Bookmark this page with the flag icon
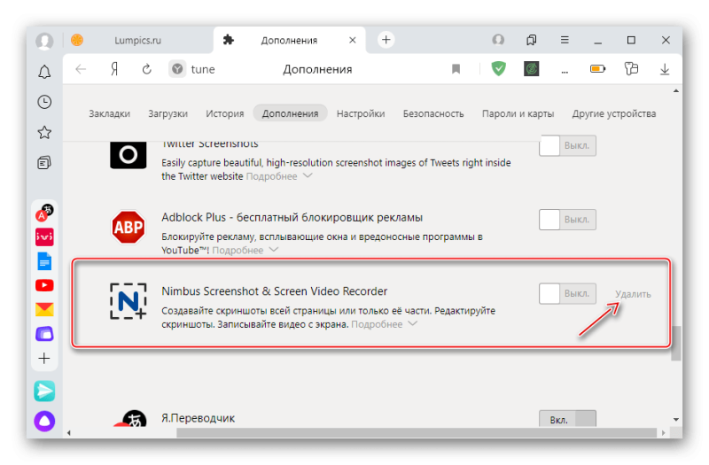709x465 pixels. point(456,69)
